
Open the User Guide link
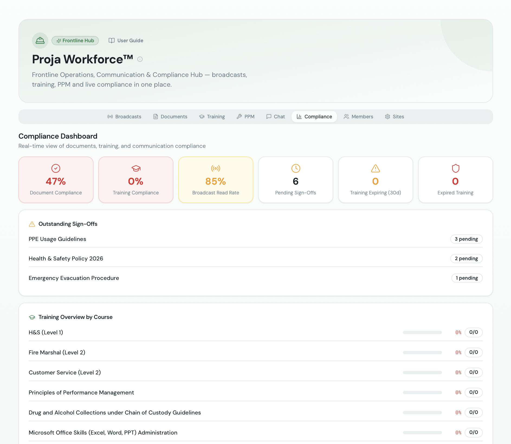[126, 41]
